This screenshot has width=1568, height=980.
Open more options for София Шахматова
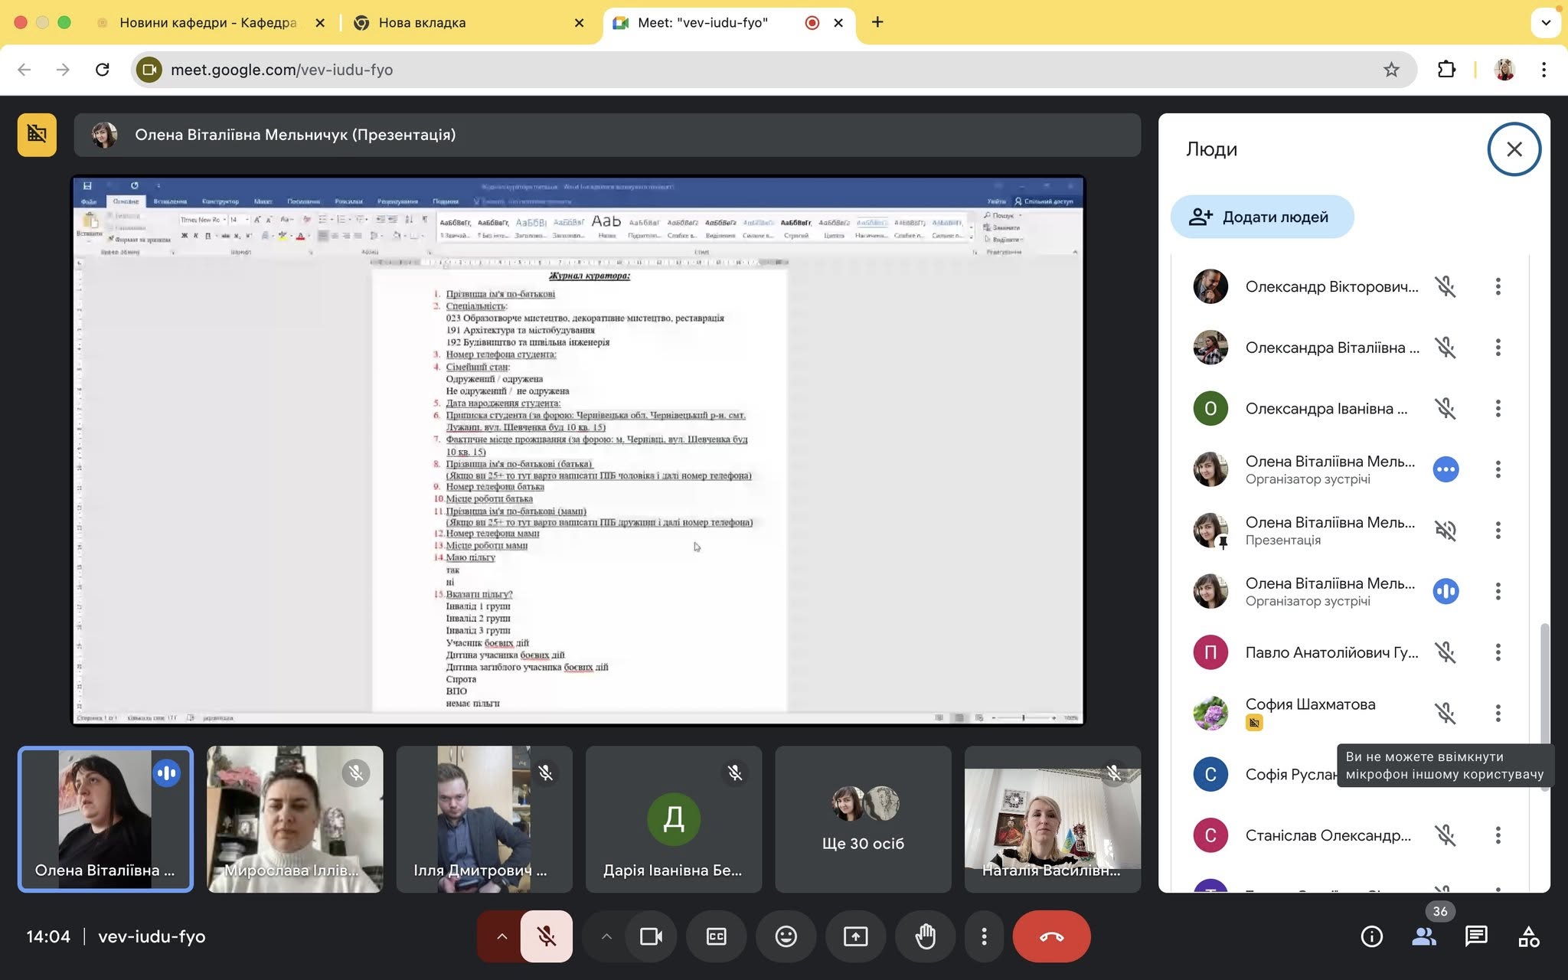coord(1498,713)
